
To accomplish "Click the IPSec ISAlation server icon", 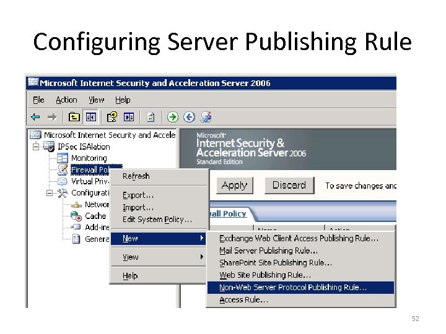I will click(x=49, y=147).
